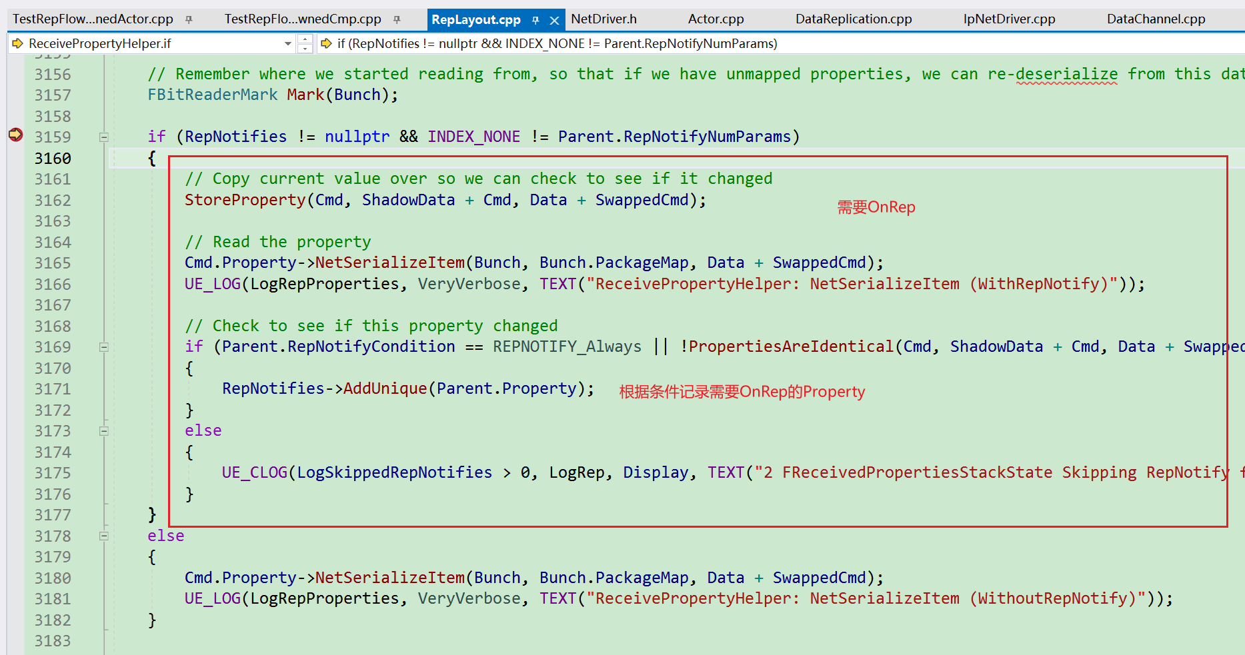Viewport: 1245px width, 655px height.
Task: Click FBitReaderMark type on line 3157
Action: [x=213, y=95]
